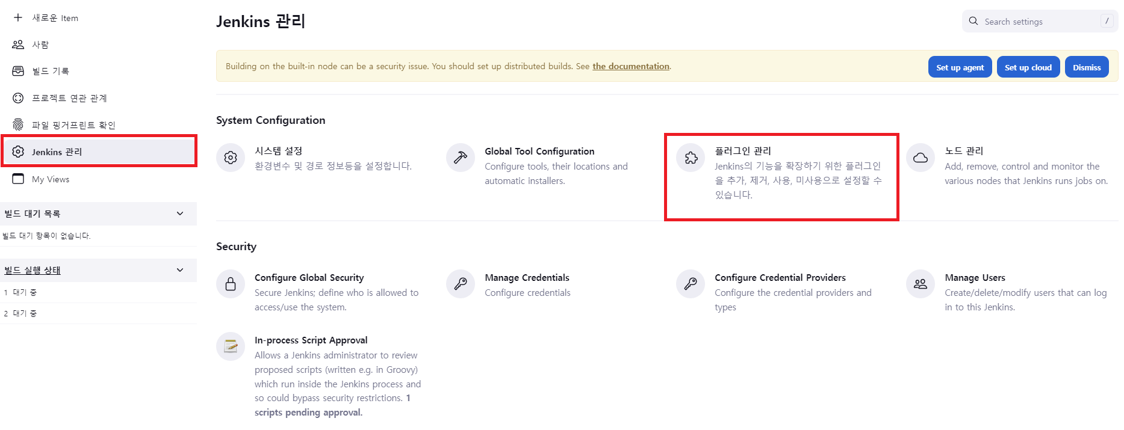Viewport: 1124px width, 430px height.
Task: Select Jenkins 관리 in the sidebar
Action: coord(99,152)
